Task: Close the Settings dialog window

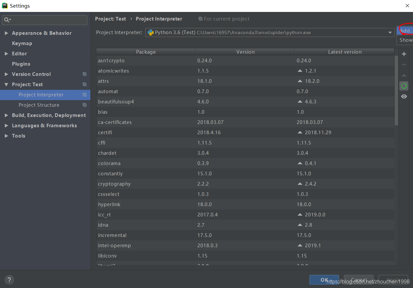Action: [x=407, y=6]
